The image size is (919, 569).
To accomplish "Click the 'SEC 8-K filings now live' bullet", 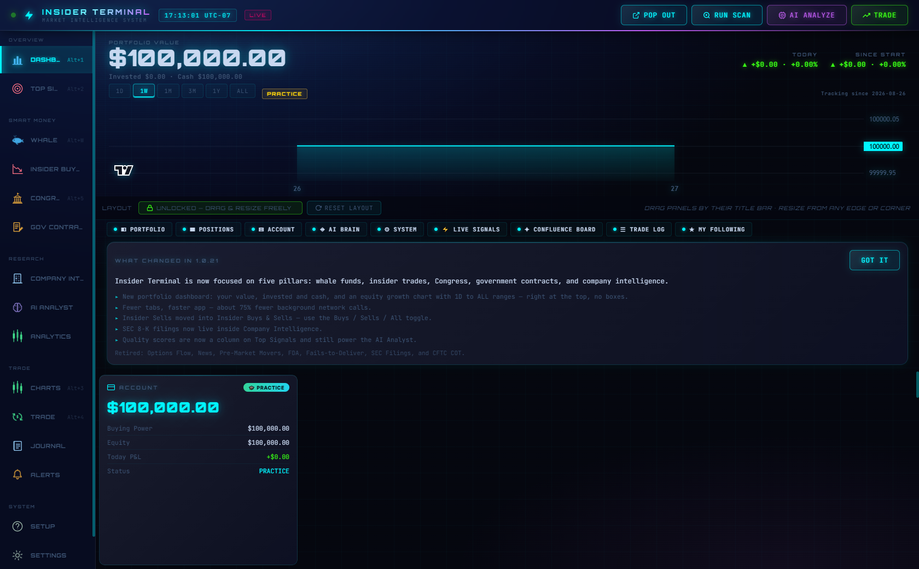I will pos(218,329).
